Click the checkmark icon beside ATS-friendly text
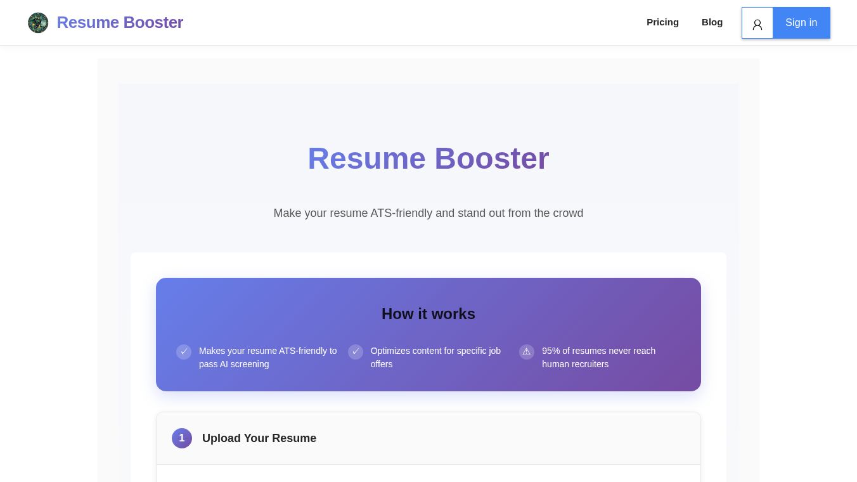 [184, 352]
